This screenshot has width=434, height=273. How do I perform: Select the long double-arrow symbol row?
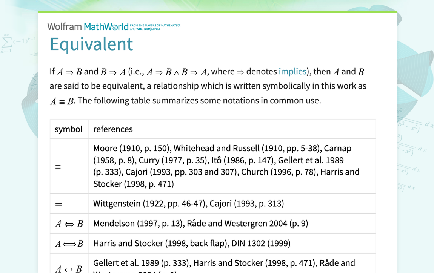69,243
